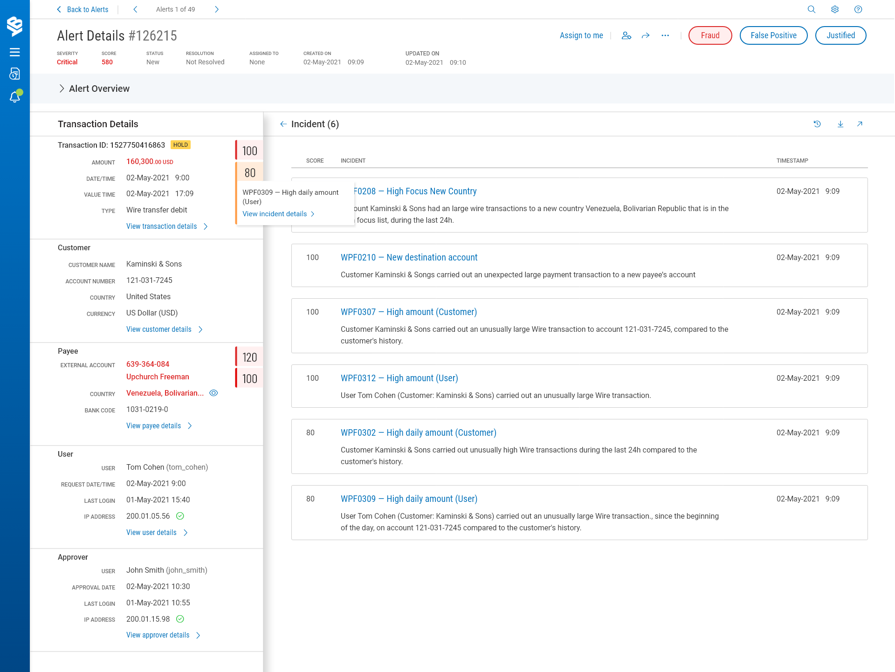This screenshot has width=895, height=672.
Task: Click the payee score 120 badge
Action: coord(249,357)
